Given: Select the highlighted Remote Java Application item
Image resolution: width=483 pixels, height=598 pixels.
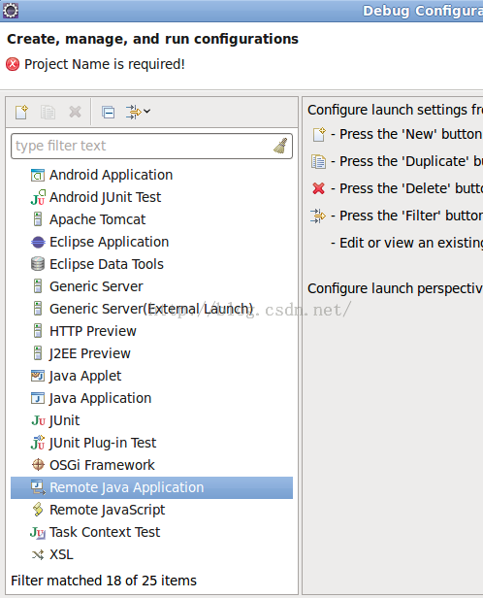Looking at the screenshot, I should 151,487.
